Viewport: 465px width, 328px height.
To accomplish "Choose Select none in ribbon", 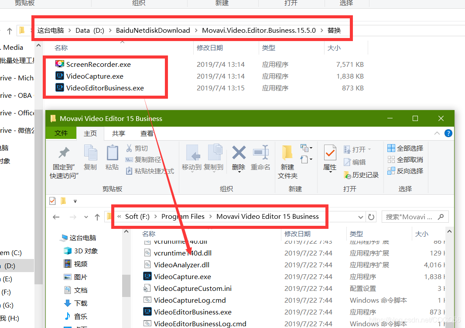I will 405,160.
